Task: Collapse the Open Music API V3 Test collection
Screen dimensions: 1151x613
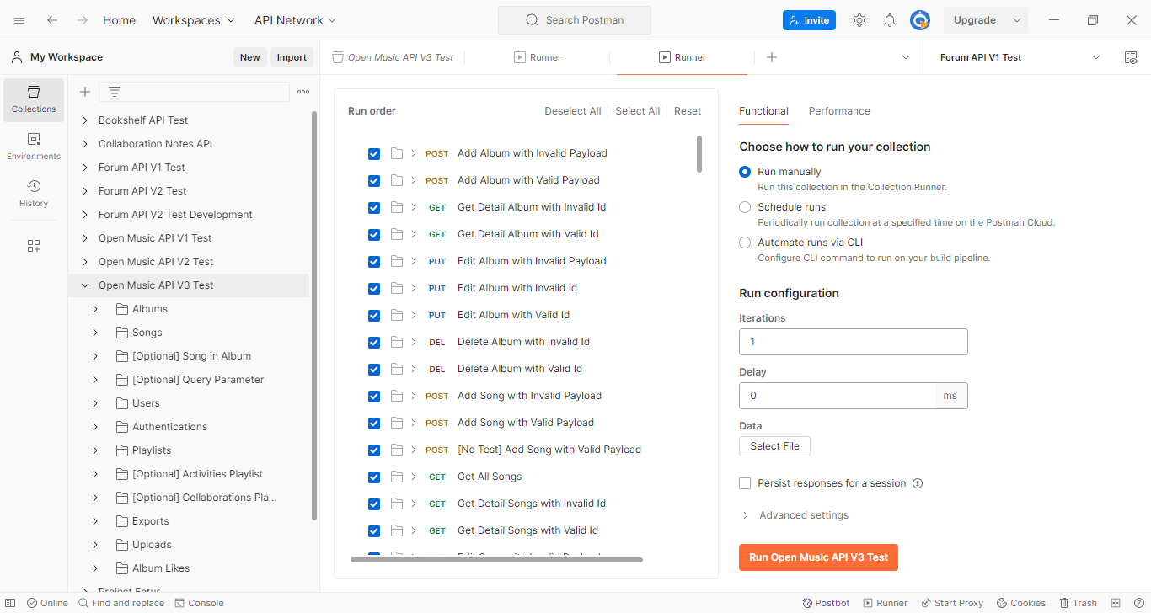Action: click(85, 285)
